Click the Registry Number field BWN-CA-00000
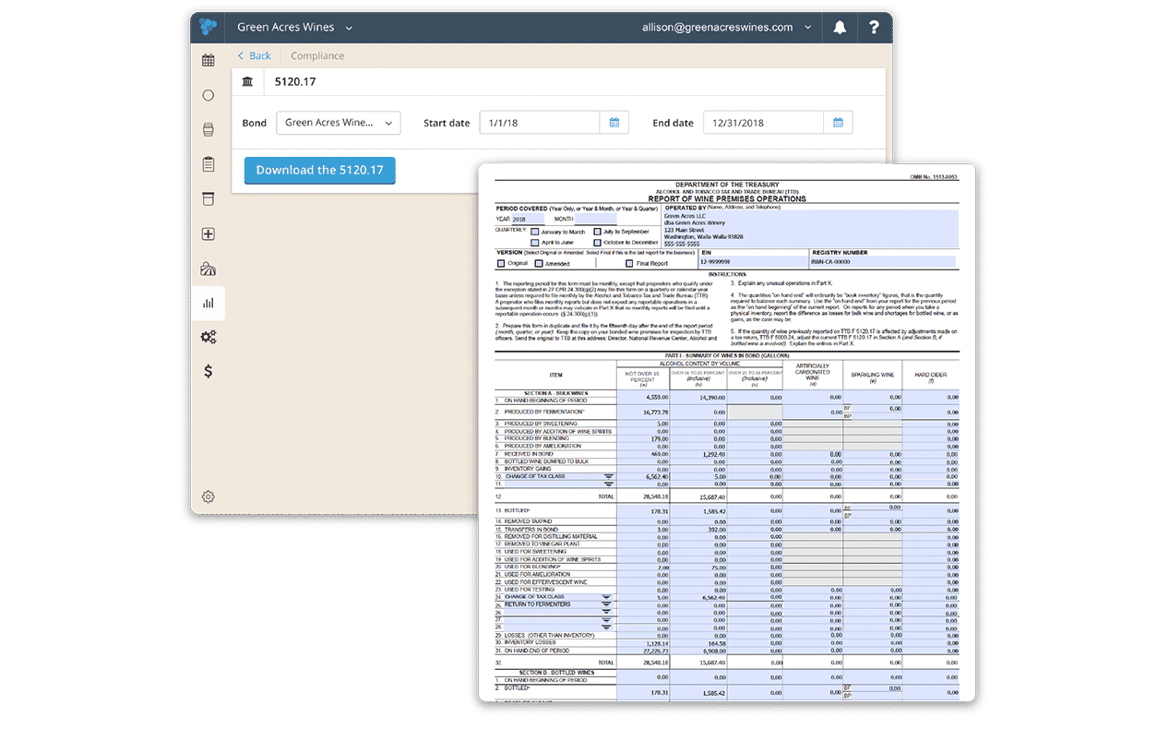 [x=885, y=264]
